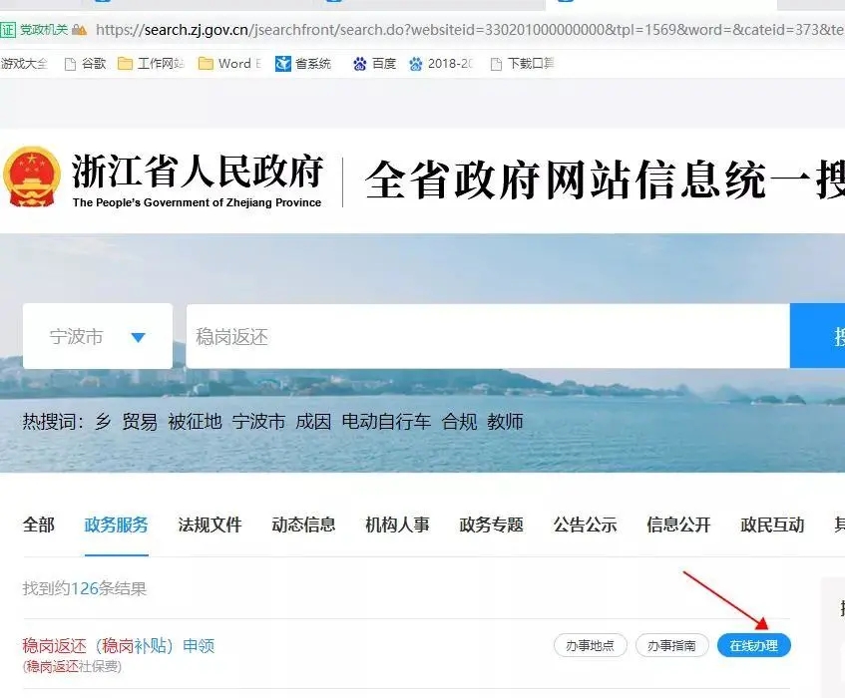Select hot search word 合规

coord(459,421)
